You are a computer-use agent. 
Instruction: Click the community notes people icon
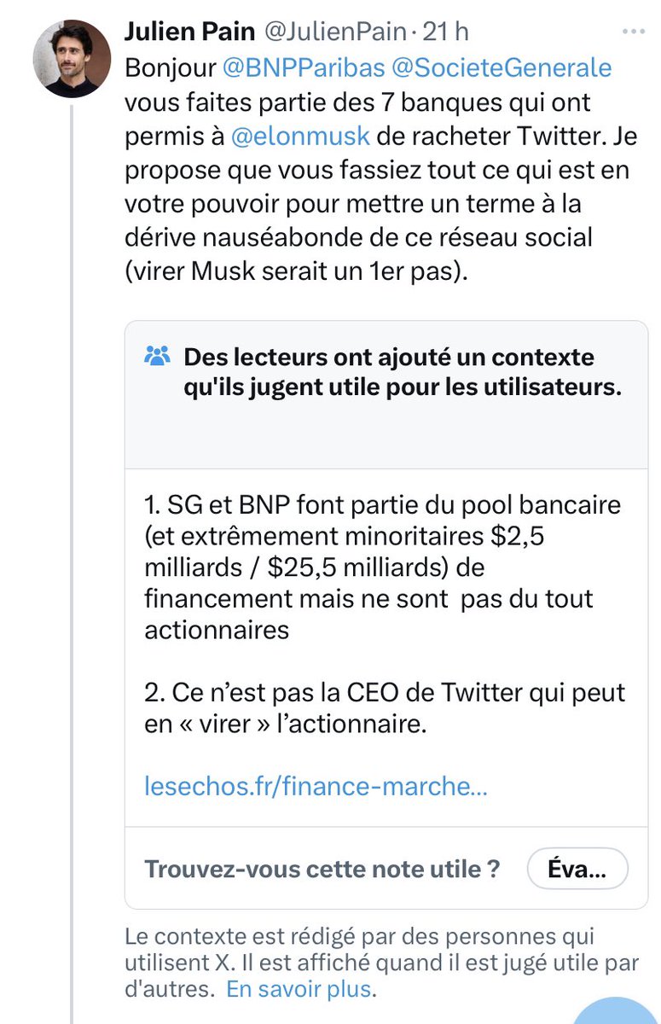click(x=159, y=357)
